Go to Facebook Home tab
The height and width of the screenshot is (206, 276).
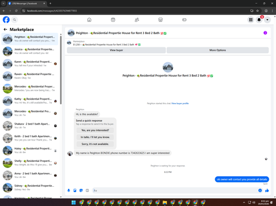pos(89,20)
